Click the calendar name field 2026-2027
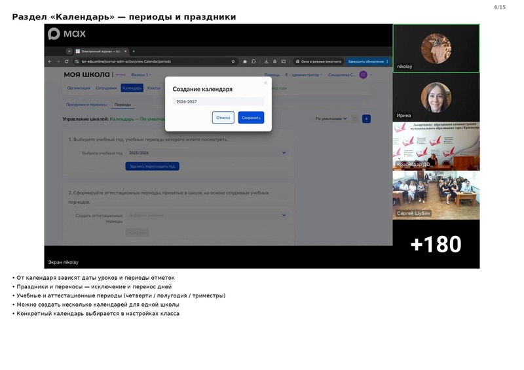The height and width of the screenshot is (370, 524). point(218,101)
